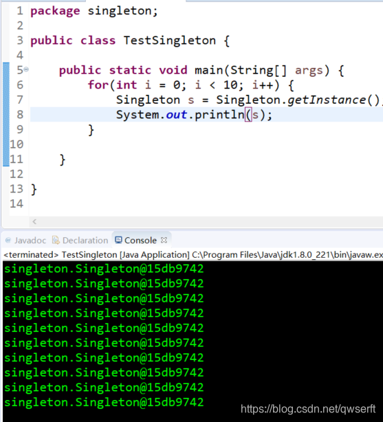Click the 'class' keyword on line 3

point(98,41)
